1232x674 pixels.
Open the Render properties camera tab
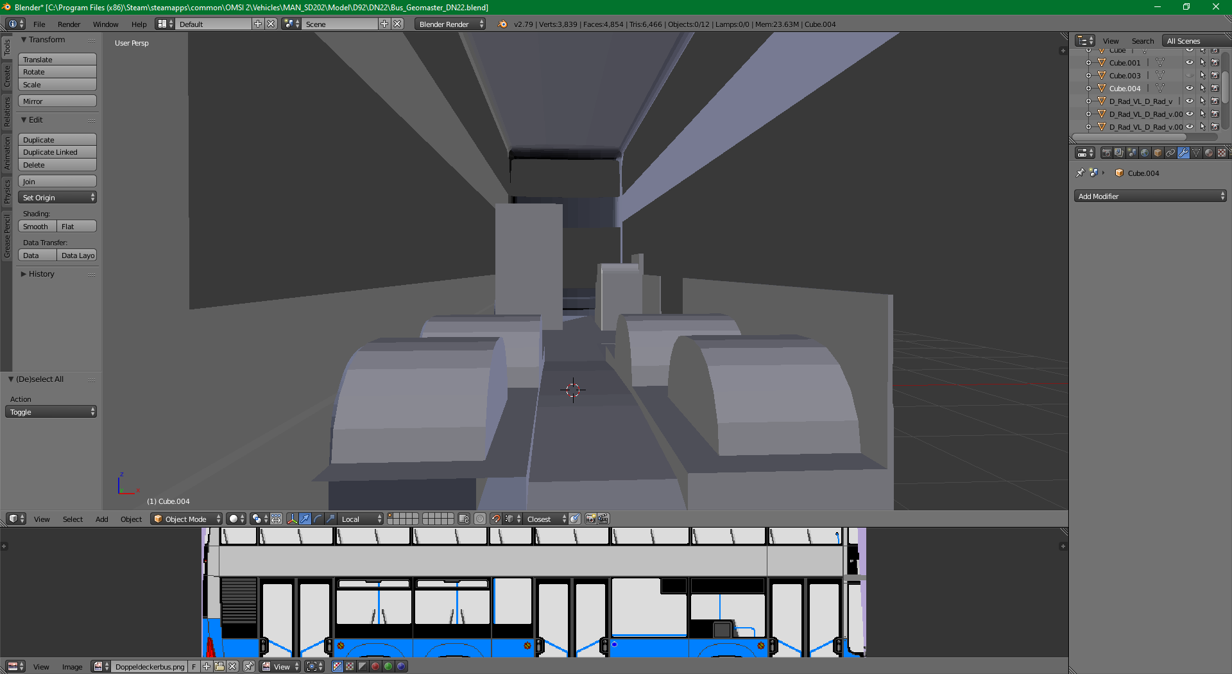pos(1106,153)
